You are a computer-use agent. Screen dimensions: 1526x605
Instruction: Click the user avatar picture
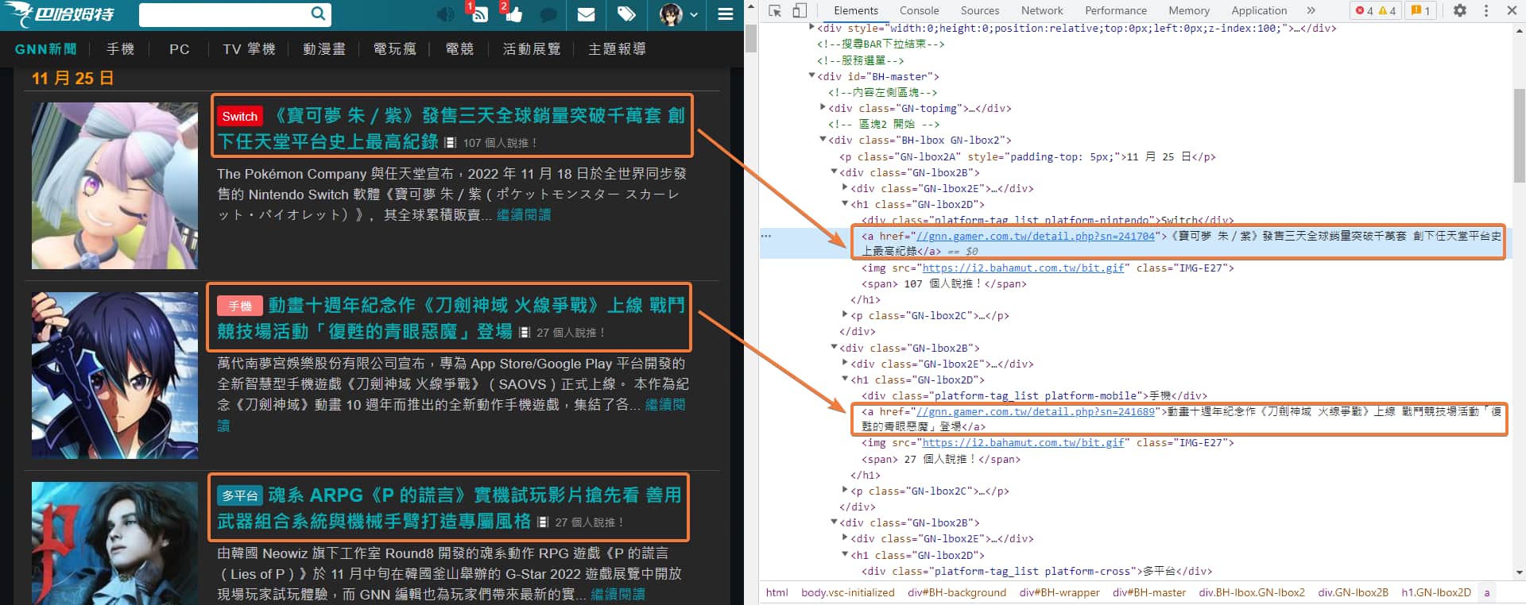point(671,14)
